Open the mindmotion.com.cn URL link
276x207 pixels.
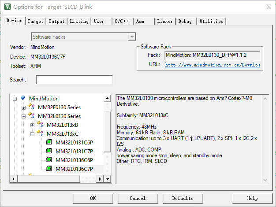[x=212, y=65]
